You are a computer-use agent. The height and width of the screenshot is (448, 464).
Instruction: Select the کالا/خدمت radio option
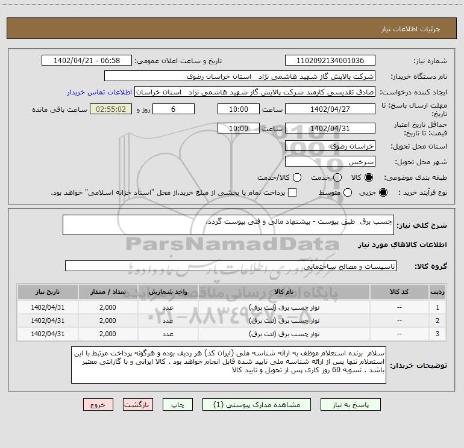[x=297, y=177]
